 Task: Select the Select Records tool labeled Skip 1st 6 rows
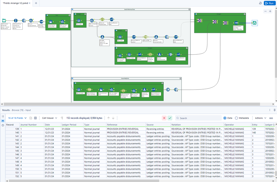click(79, 90)
